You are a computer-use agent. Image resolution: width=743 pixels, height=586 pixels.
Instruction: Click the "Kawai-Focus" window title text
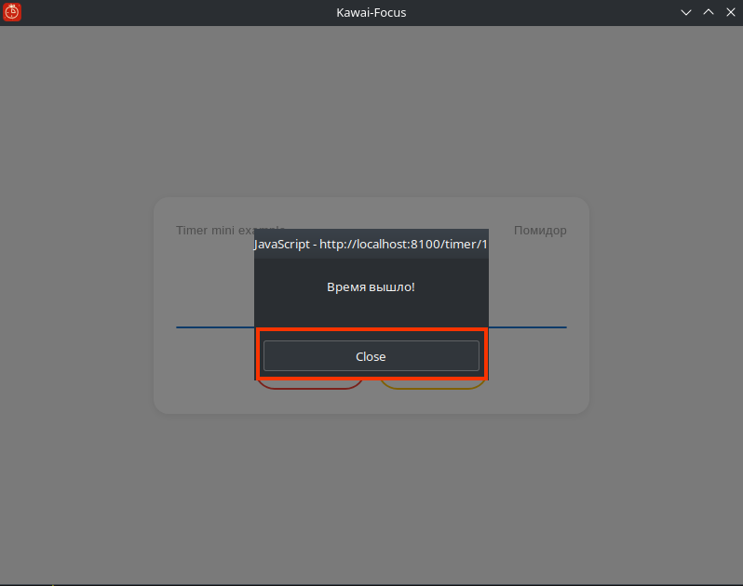pyautogui.click(x=371, y=12)
